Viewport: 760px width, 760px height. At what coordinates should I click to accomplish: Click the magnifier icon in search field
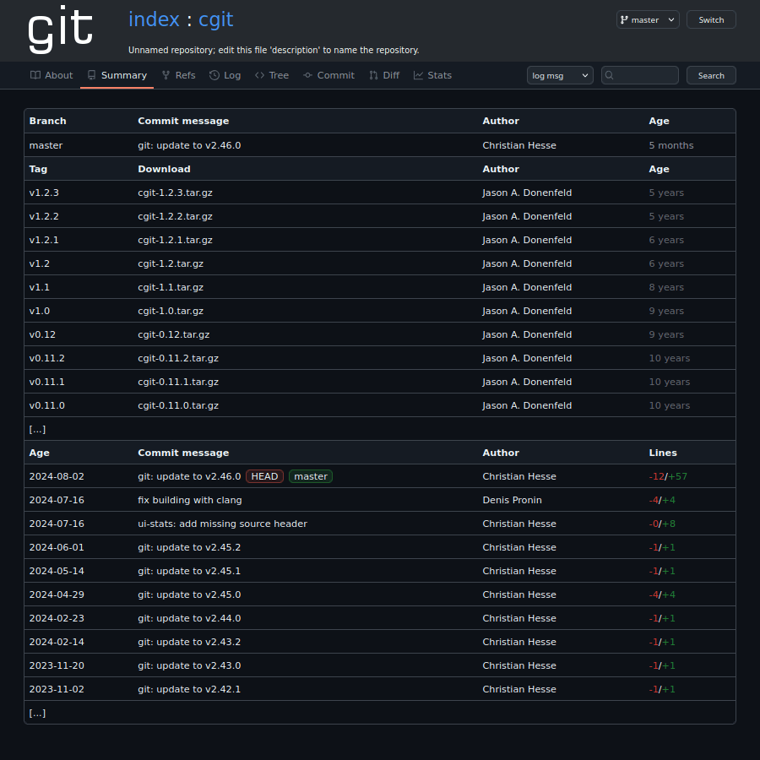tap(610, 75)
